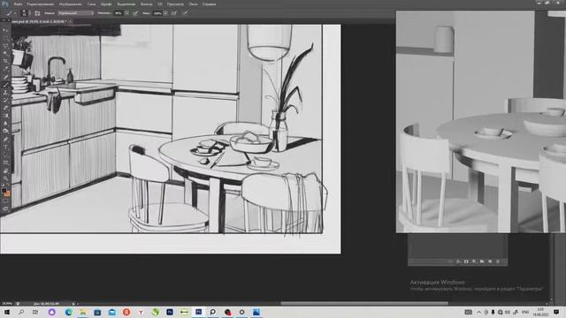
Task: Select the Path Selection tool
Action: coord(5,155)
